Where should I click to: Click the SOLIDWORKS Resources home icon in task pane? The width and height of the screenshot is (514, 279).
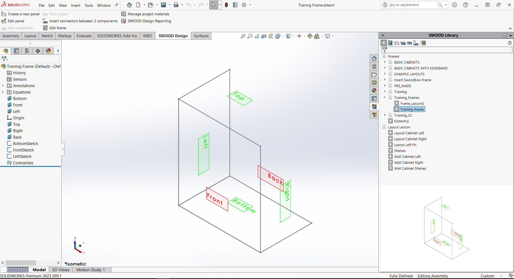[x=374, y=58]
